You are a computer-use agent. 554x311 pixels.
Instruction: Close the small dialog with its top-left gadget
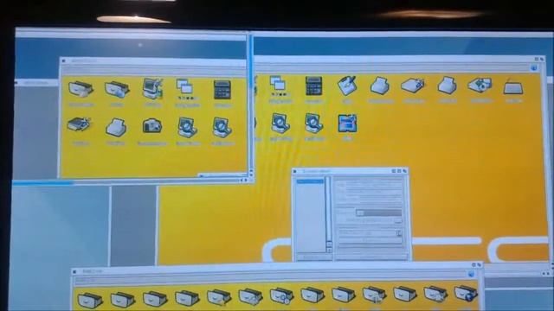[x=295, y=171]
